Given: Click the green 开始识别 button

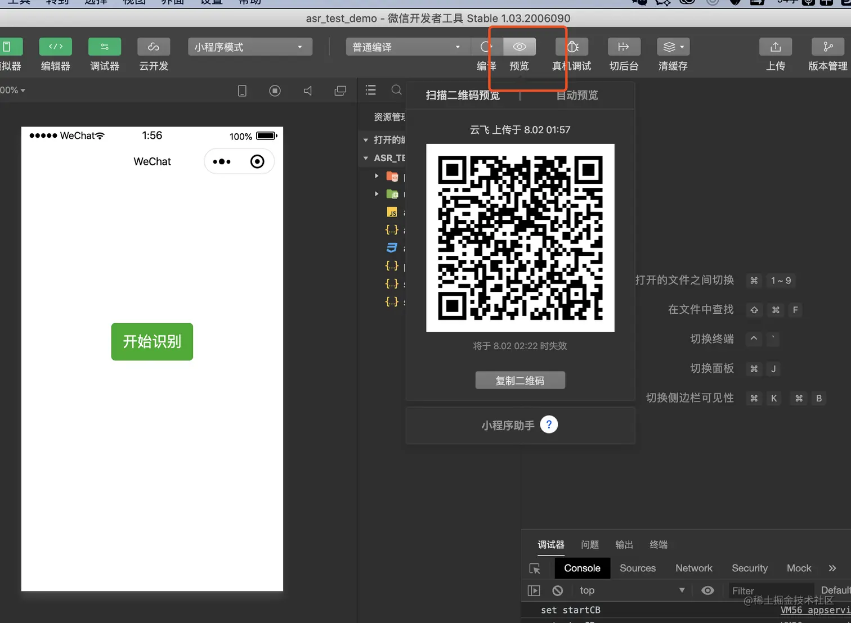Looking at the screenshot, I should tap(152, 341).
